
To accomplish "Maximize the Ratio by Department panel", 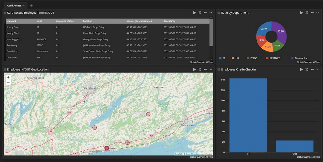I will point(307,13).
